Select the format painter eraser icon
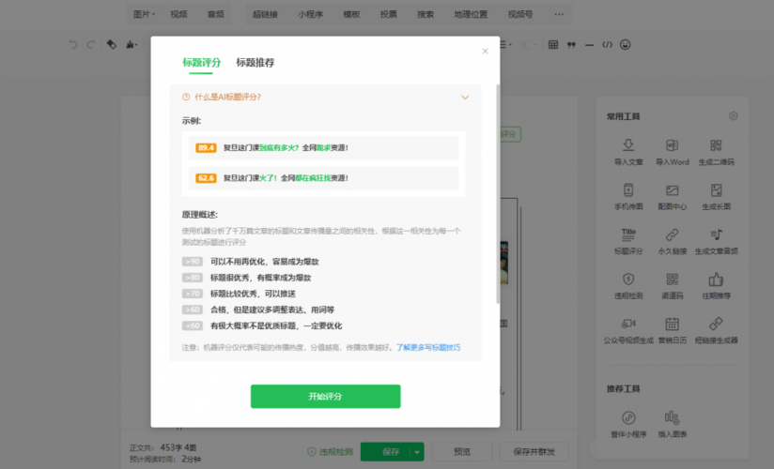The image size is (774, 469). pos(112,45)
